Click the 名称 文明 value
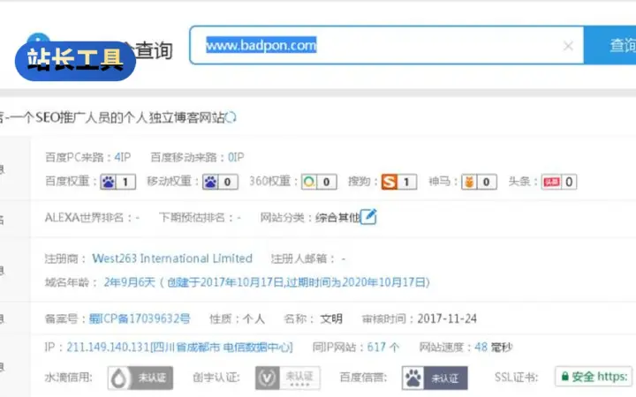 [331, 318]
